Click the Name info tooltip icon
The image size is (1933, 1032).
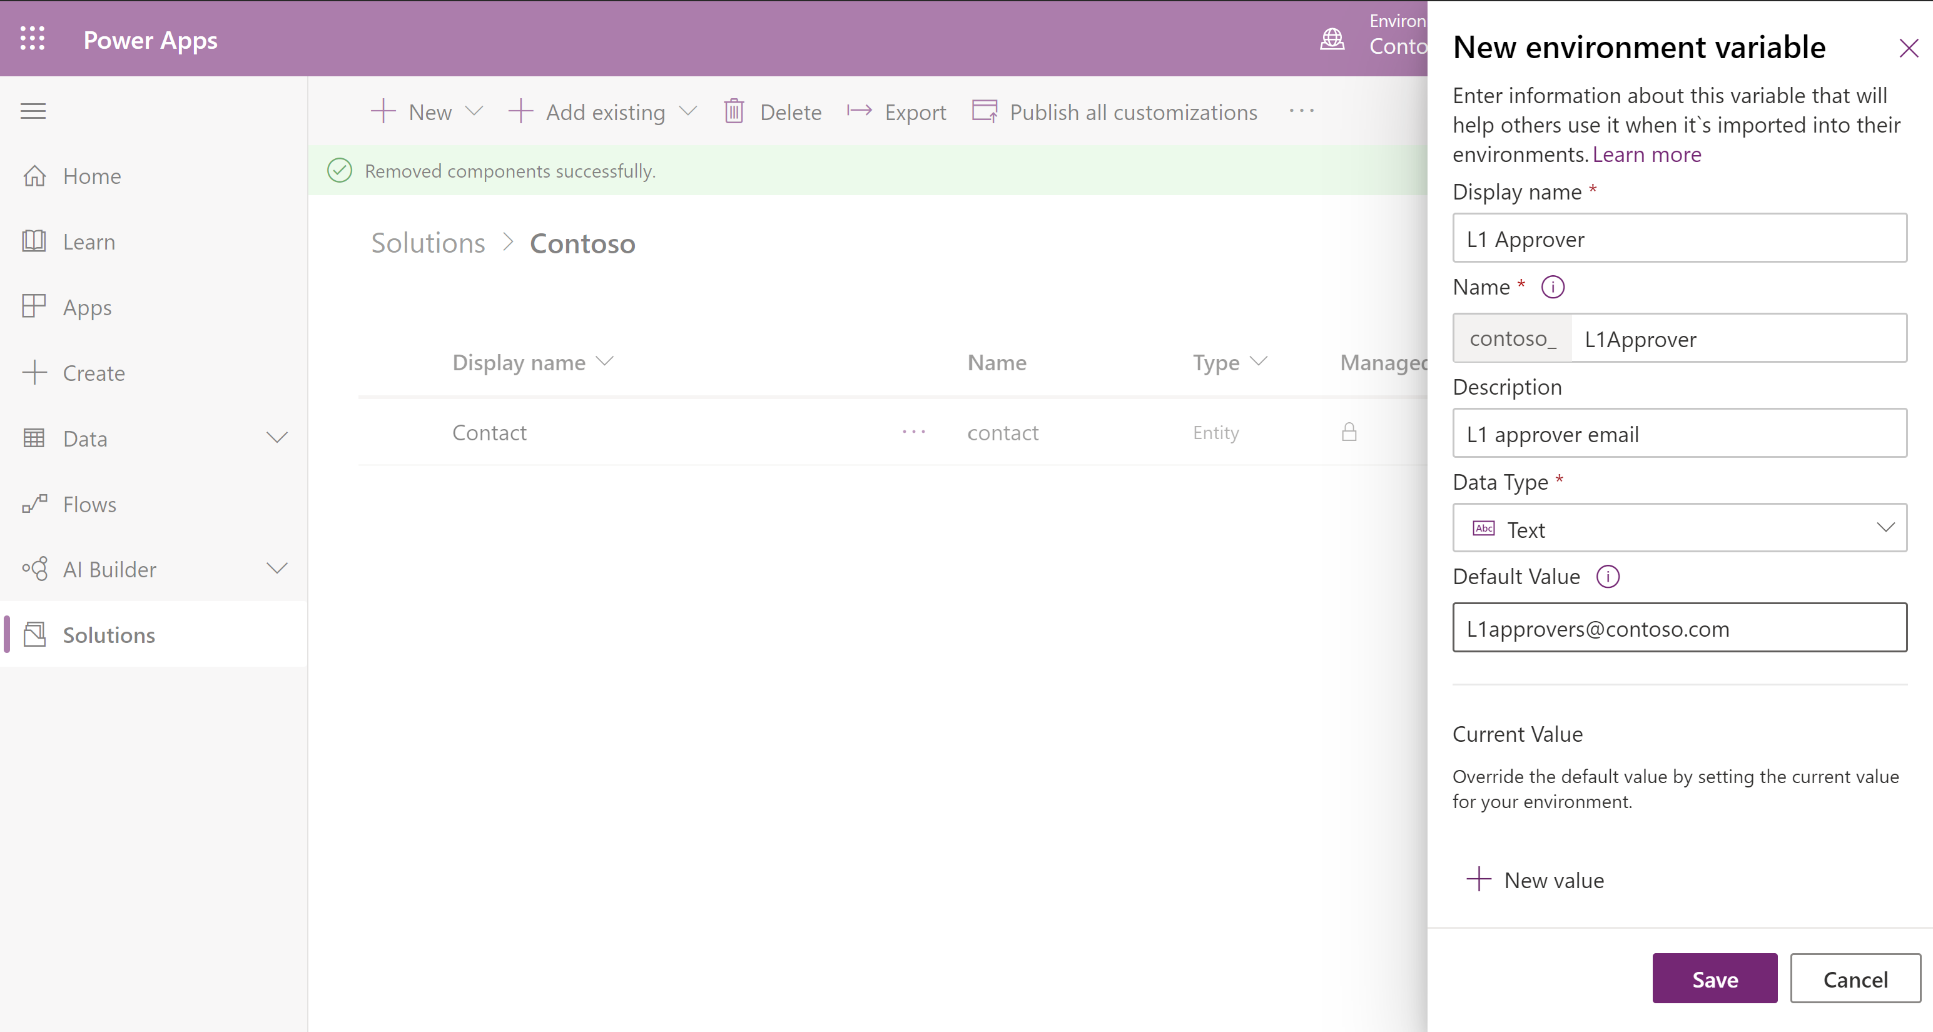click(1553, 286)
